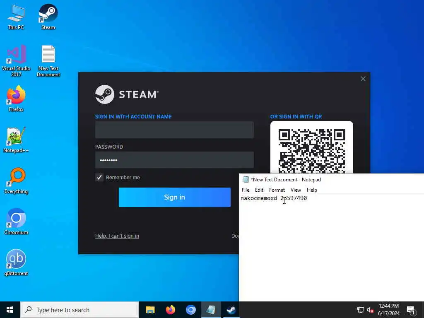Toggle the Remember me checkbox
Viewport: 424px width, 318px height.
(x=99, y=177)
